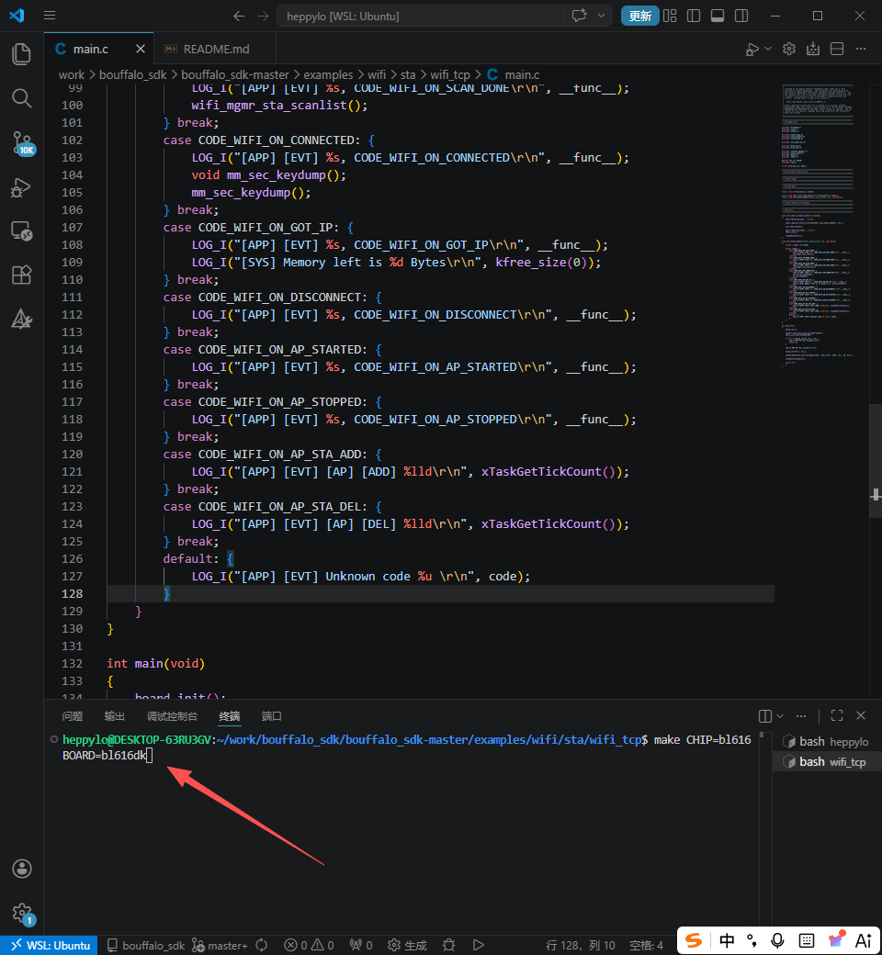882x955 pixels.
Task: Open the Manage gear in activity bar
Action: (x=21, y=912)
